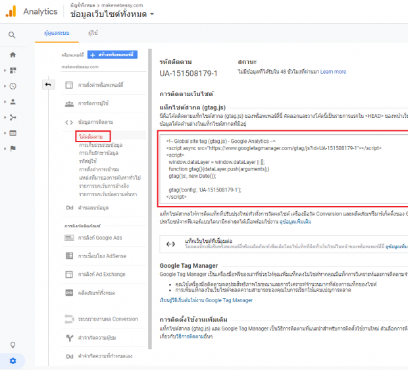Expand the Acquisition section in sidebar

(x=5, y=117)
